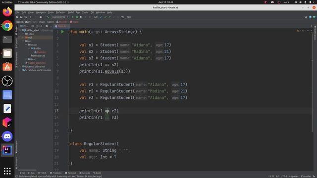Open Discord from the dock

point(7,136)
